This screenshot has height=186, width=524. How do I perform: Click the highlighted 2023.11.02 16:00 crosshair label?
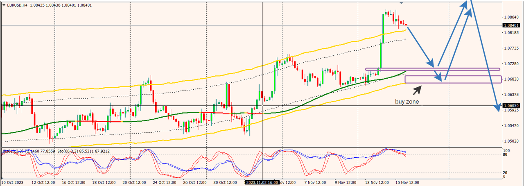pyautogui.click(x=262, y=182)
